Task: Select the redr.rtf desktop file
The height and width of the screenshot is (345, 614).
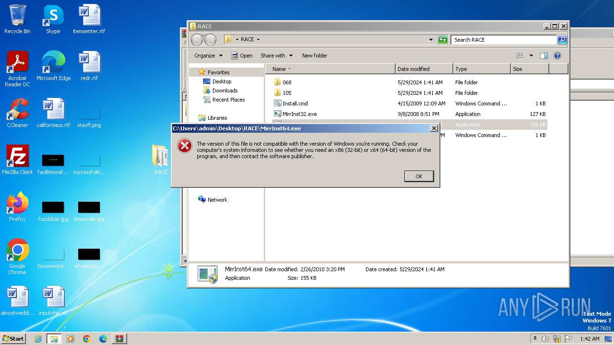Action: [89, 67]
